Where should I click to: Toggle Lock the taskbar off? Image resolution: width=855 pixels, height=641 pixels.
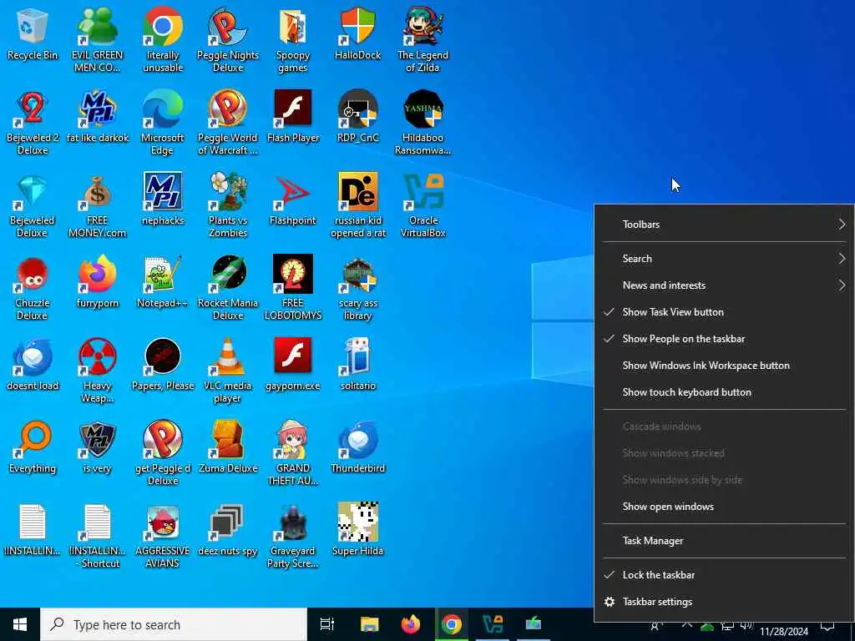(x=724, y=574)
